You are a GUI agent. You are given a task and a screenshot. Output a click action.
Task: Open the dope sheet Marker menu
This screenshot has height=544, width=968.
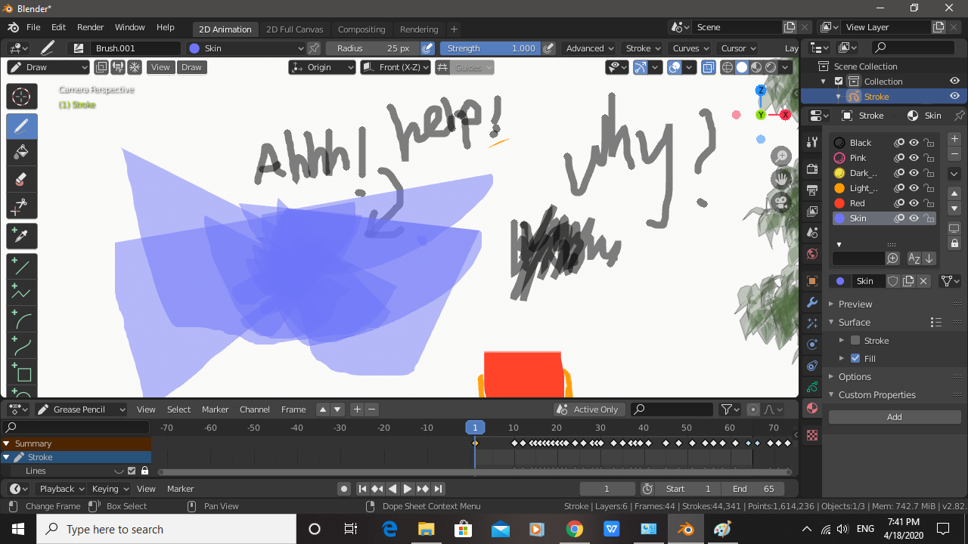tap(215, 410)
